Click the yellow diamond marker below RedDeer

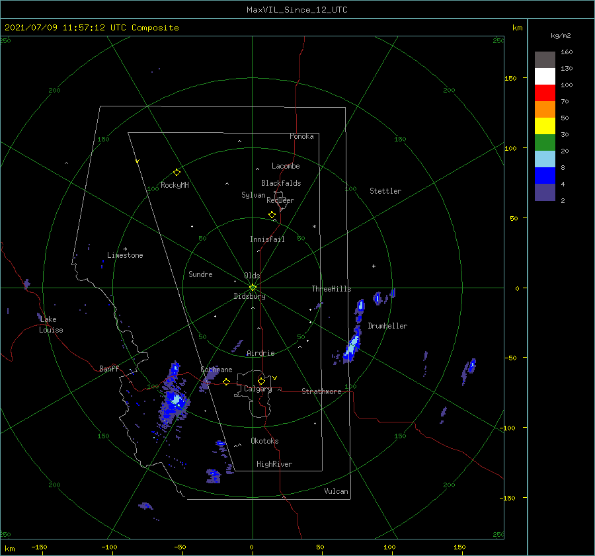tap(272, 215)
